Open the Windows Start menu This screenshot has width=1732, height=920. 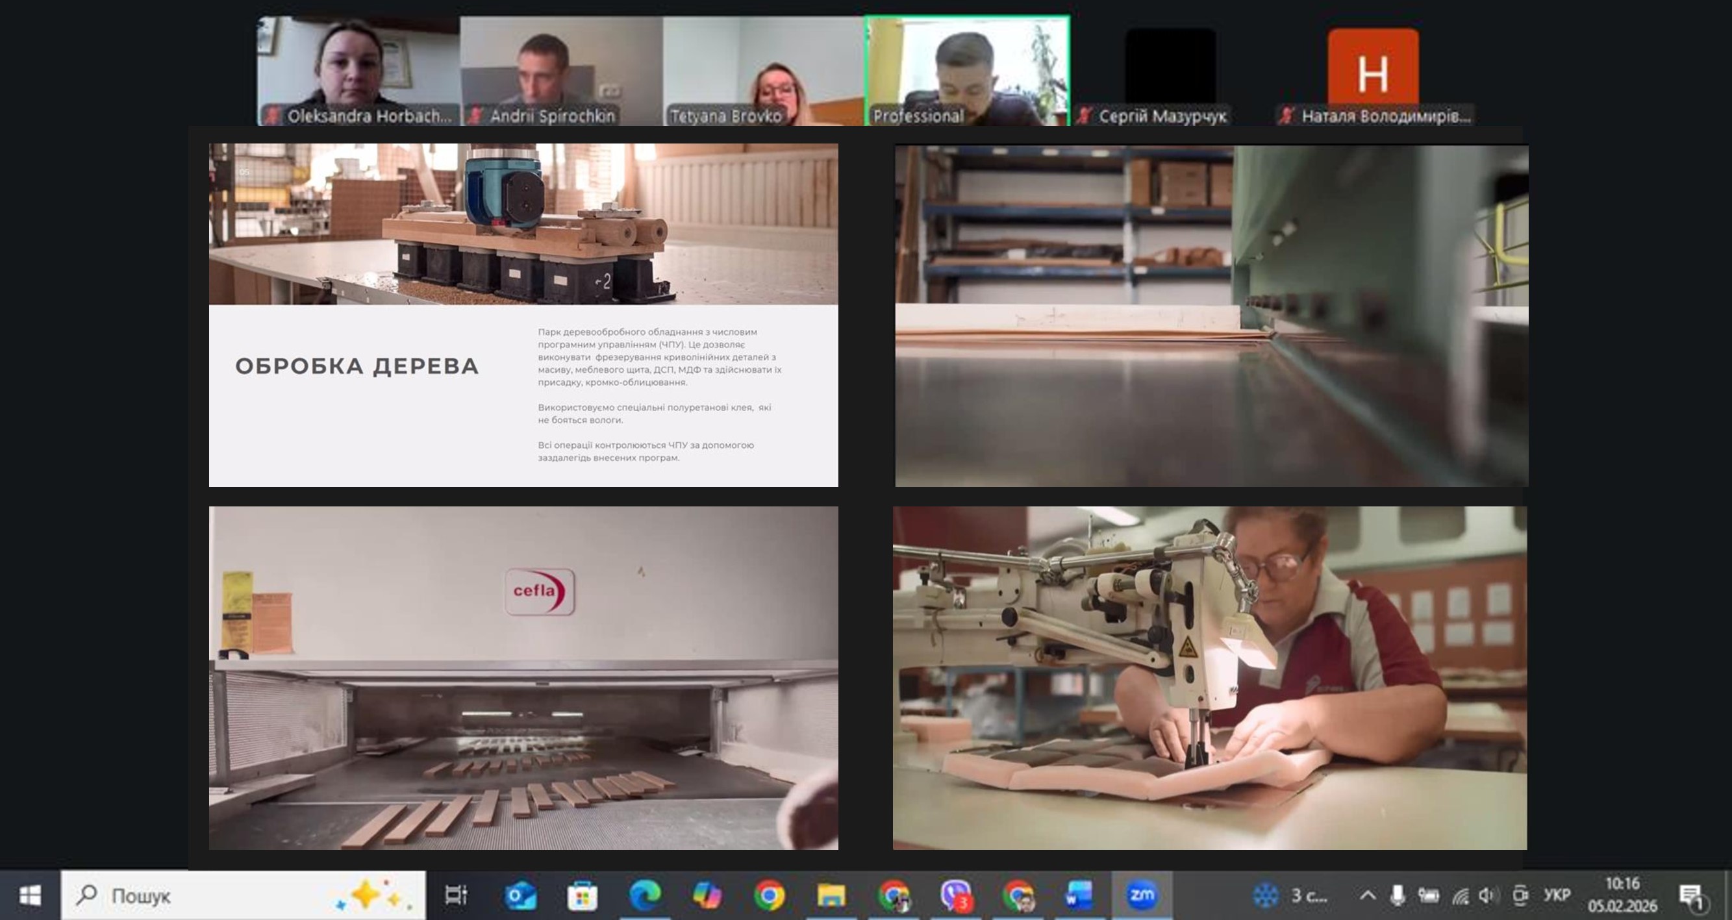point(30,895)
